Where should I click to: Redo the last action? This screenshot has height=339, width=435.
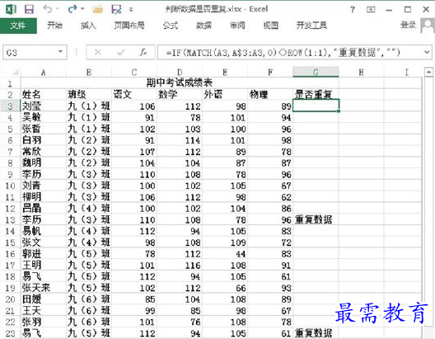(72, 9)
